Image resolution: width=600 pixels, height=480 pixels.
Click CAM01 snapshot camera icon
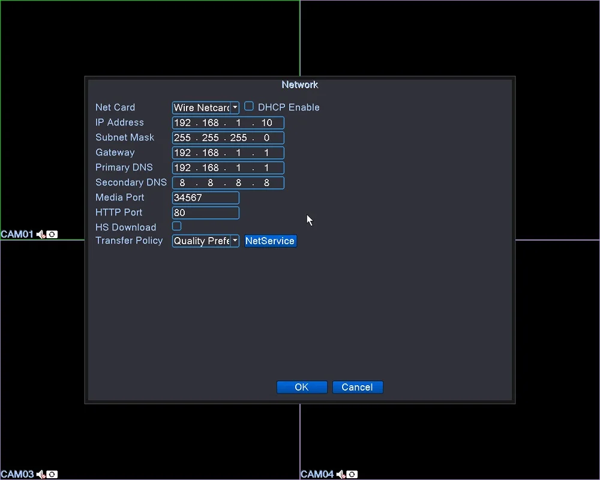(52, 234)
